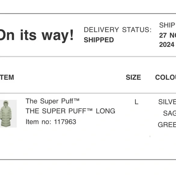Select the 'Item no: 117963' text

click(51, 122)
